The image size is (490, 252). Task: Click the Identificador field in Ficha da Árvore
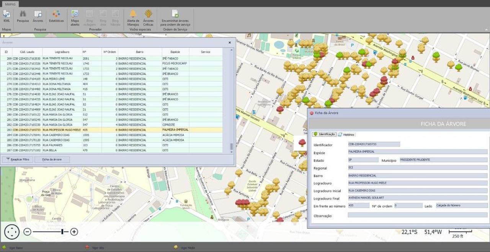coord(374,144)
